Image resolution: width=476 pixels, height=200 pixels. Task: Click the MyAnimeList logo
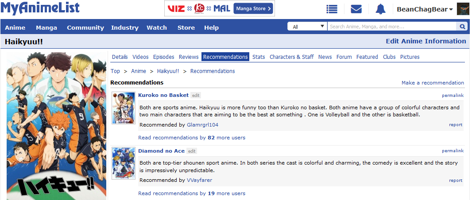tap(40, 8)
